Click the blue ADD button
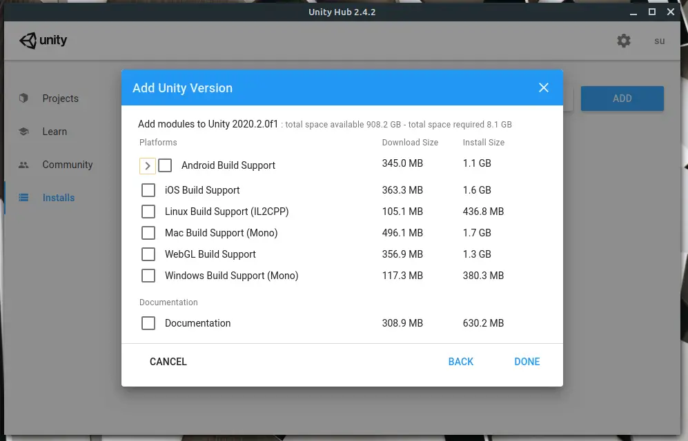 pos(622,99)
